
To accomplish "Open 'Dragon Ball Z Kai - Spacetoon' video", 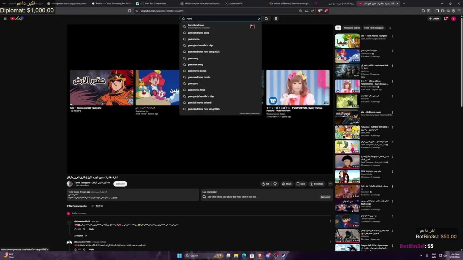I will click(347, 247).
